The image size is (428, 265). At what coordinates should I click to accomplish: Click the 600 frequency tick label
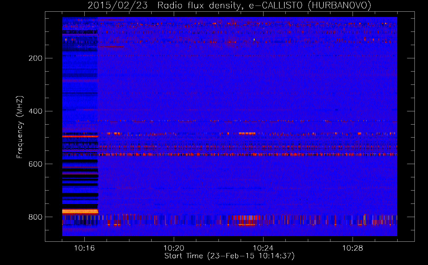[35, 164]
